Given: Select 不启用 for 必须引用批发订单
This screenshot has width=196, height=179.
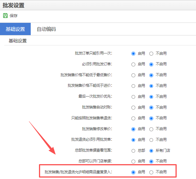Looking at the screenshot, I should (151, 64).
